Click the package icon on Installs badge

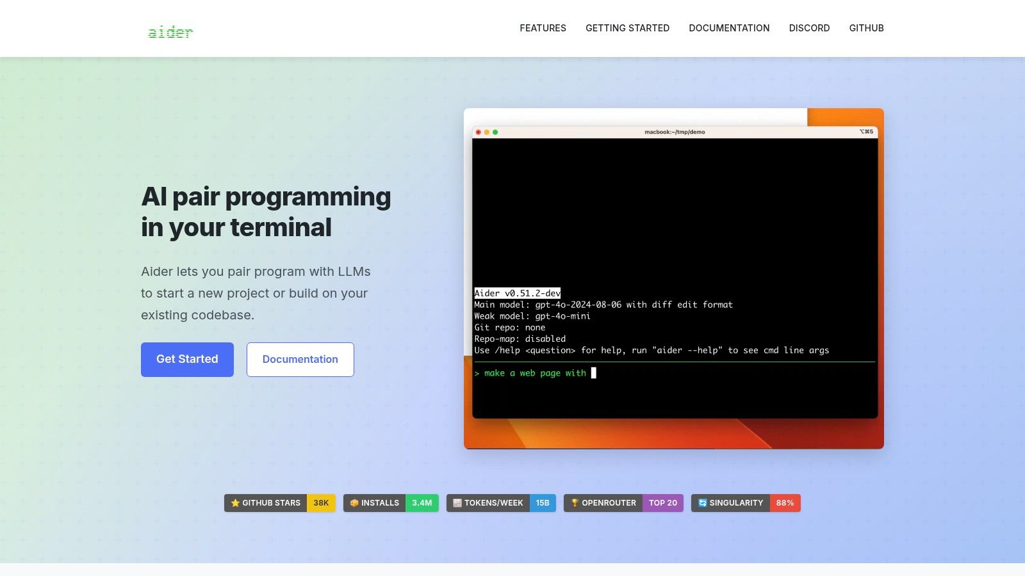(x=354, y=503)
